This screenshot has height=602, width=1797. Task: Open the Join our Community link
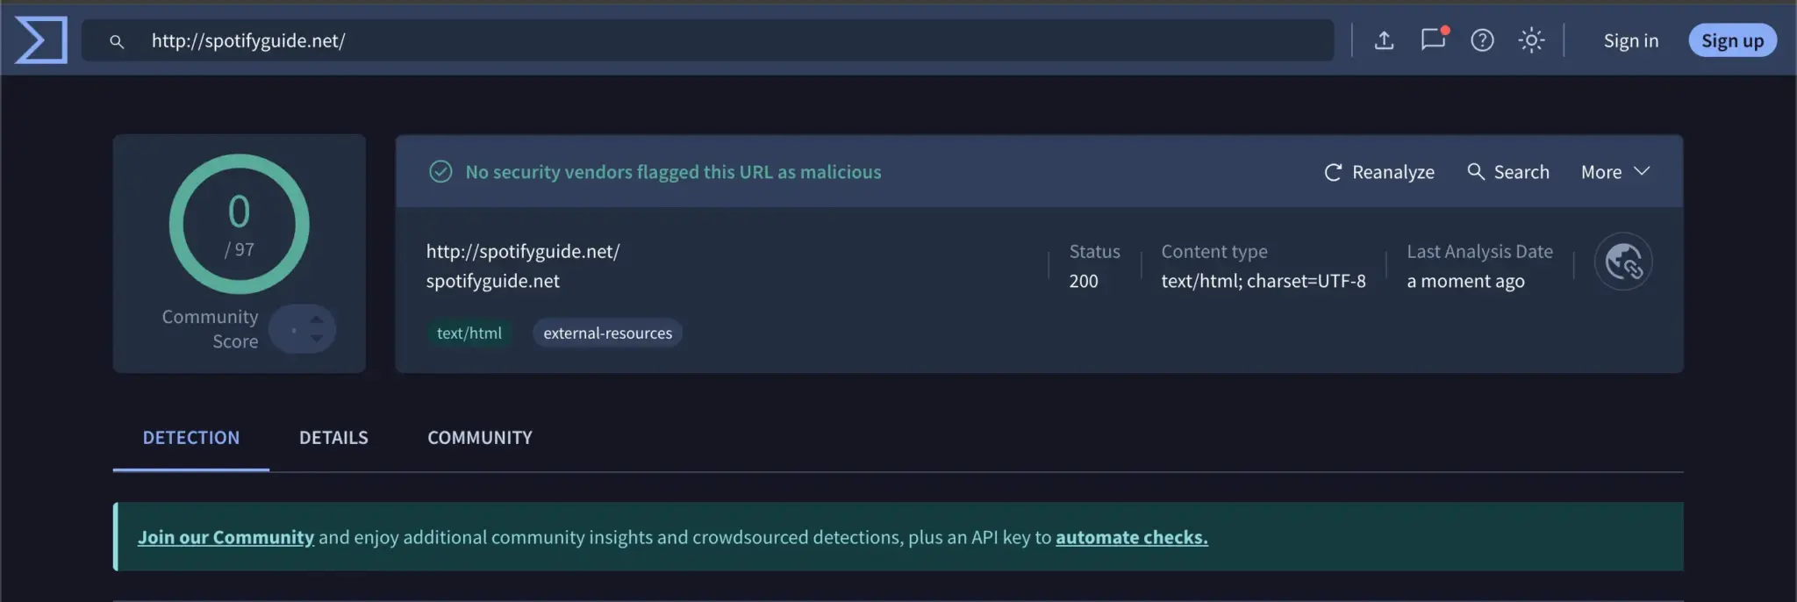[x=226, y=537]
